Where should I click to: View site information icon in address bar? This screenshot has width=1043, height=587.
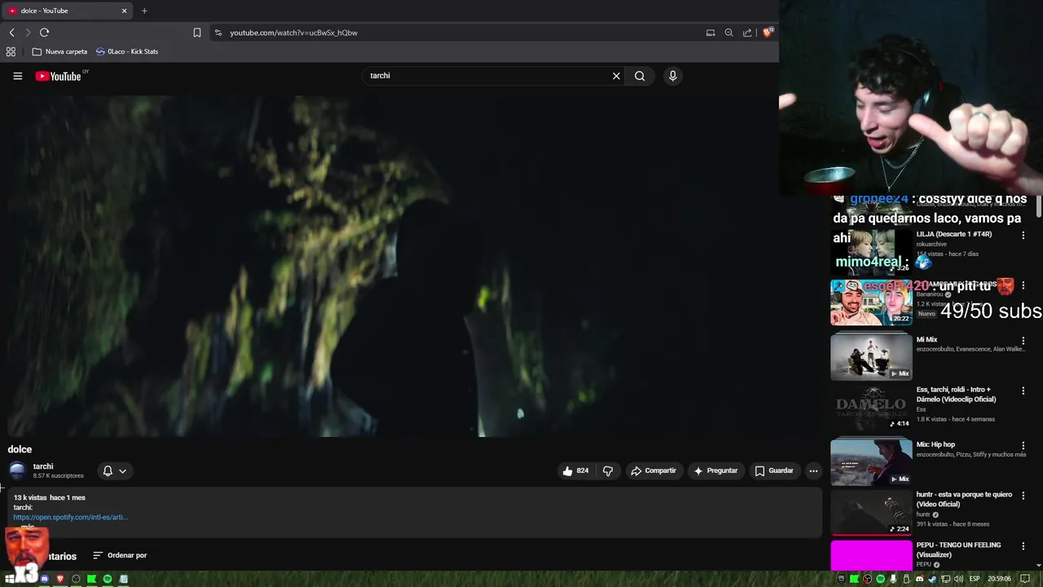[218, 33]
